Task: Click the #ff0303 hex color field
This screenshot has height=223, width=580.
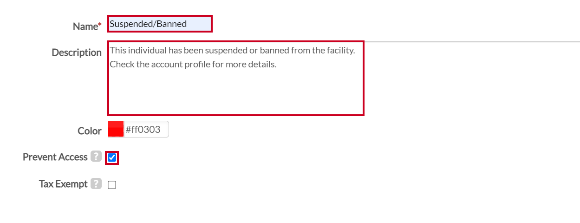Action: click(146, 129)
